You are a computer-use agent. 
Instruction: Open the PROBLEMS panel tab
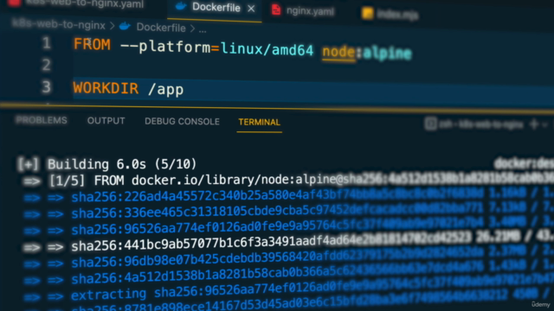pyautogui.click(x=42, y=120)
